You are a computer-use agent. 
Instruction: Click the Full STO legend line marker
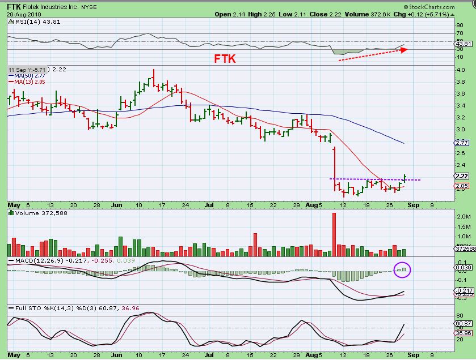tap(11, 308)
